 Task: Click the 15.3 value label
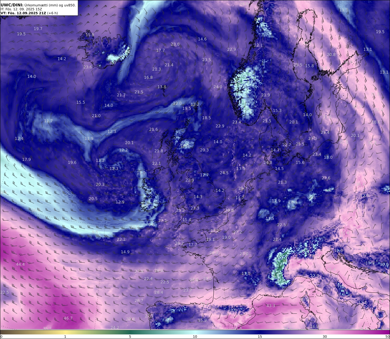(x=277, y=110)
